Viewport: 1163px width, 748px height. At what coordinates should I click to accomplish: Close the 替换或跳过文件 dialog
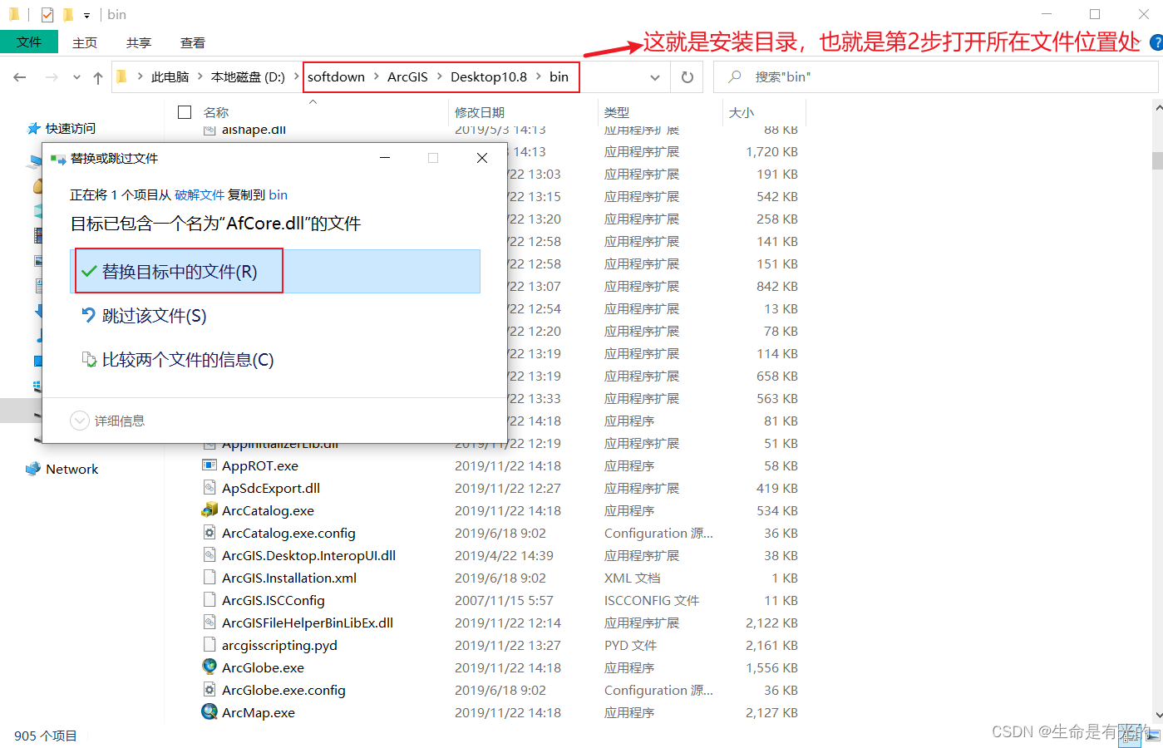click(482, 158)
